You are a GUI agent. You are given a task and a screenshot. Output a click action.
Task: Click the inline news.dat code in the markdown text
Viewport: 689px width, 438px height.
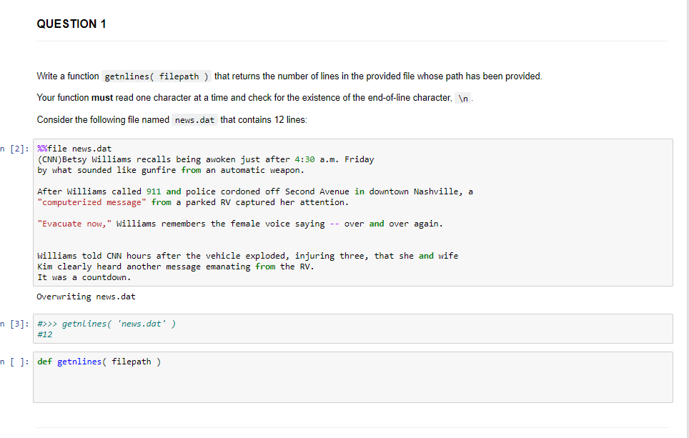(194, 119)
